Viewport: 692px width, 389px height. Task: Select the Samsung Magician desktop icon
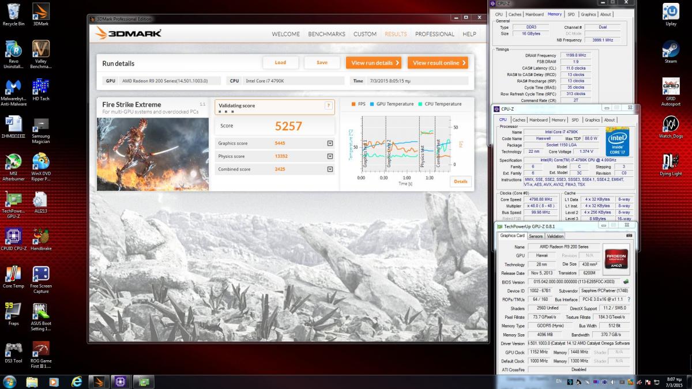point(41,130)
